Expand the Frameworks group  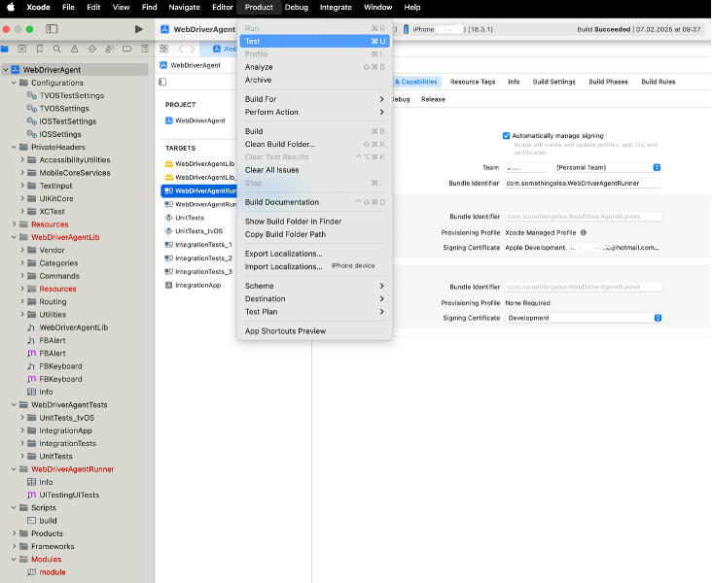click(x=14, y=546)
